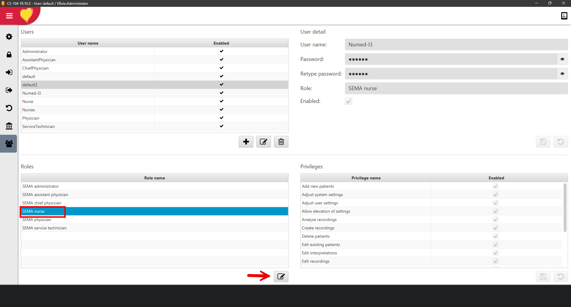Viewport: 571px width, 307px height.
Task: Click the restore history sidebar icon
Action: click(x=9, y=108)
